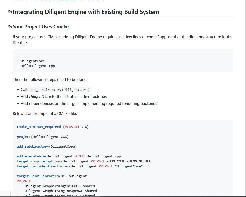Click the target_include_directories code line
The image size is (246, 197).
pos(42,166)
